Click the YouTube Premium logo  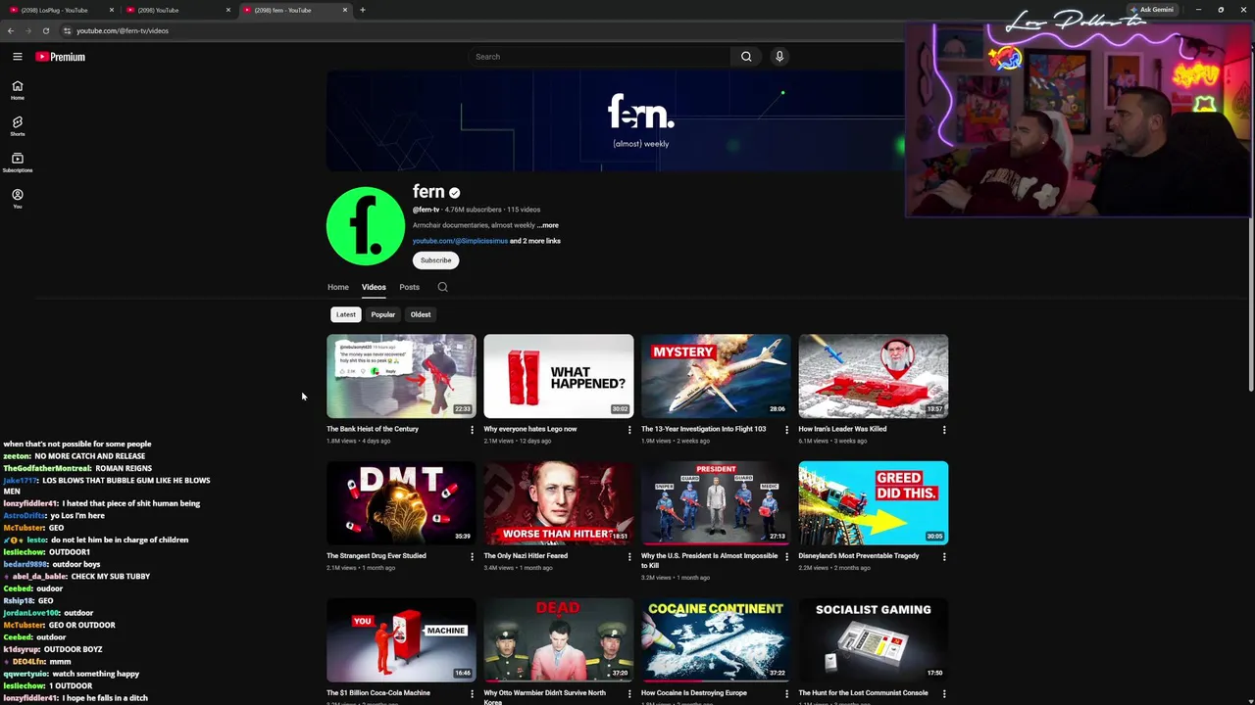(x=61, y=57)
